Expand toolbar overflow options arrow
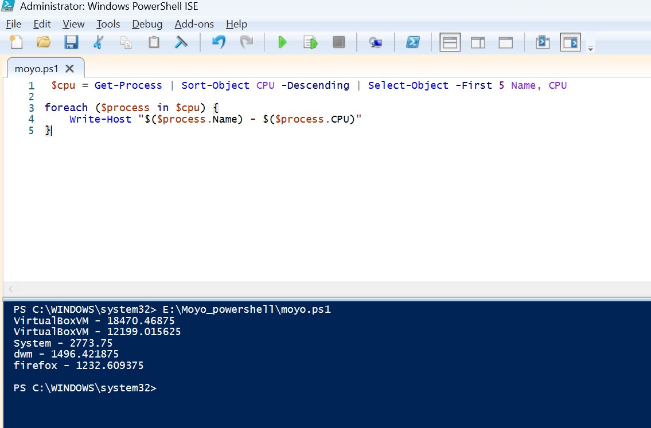This screenshot has width=651, height=428. [590, 48]
